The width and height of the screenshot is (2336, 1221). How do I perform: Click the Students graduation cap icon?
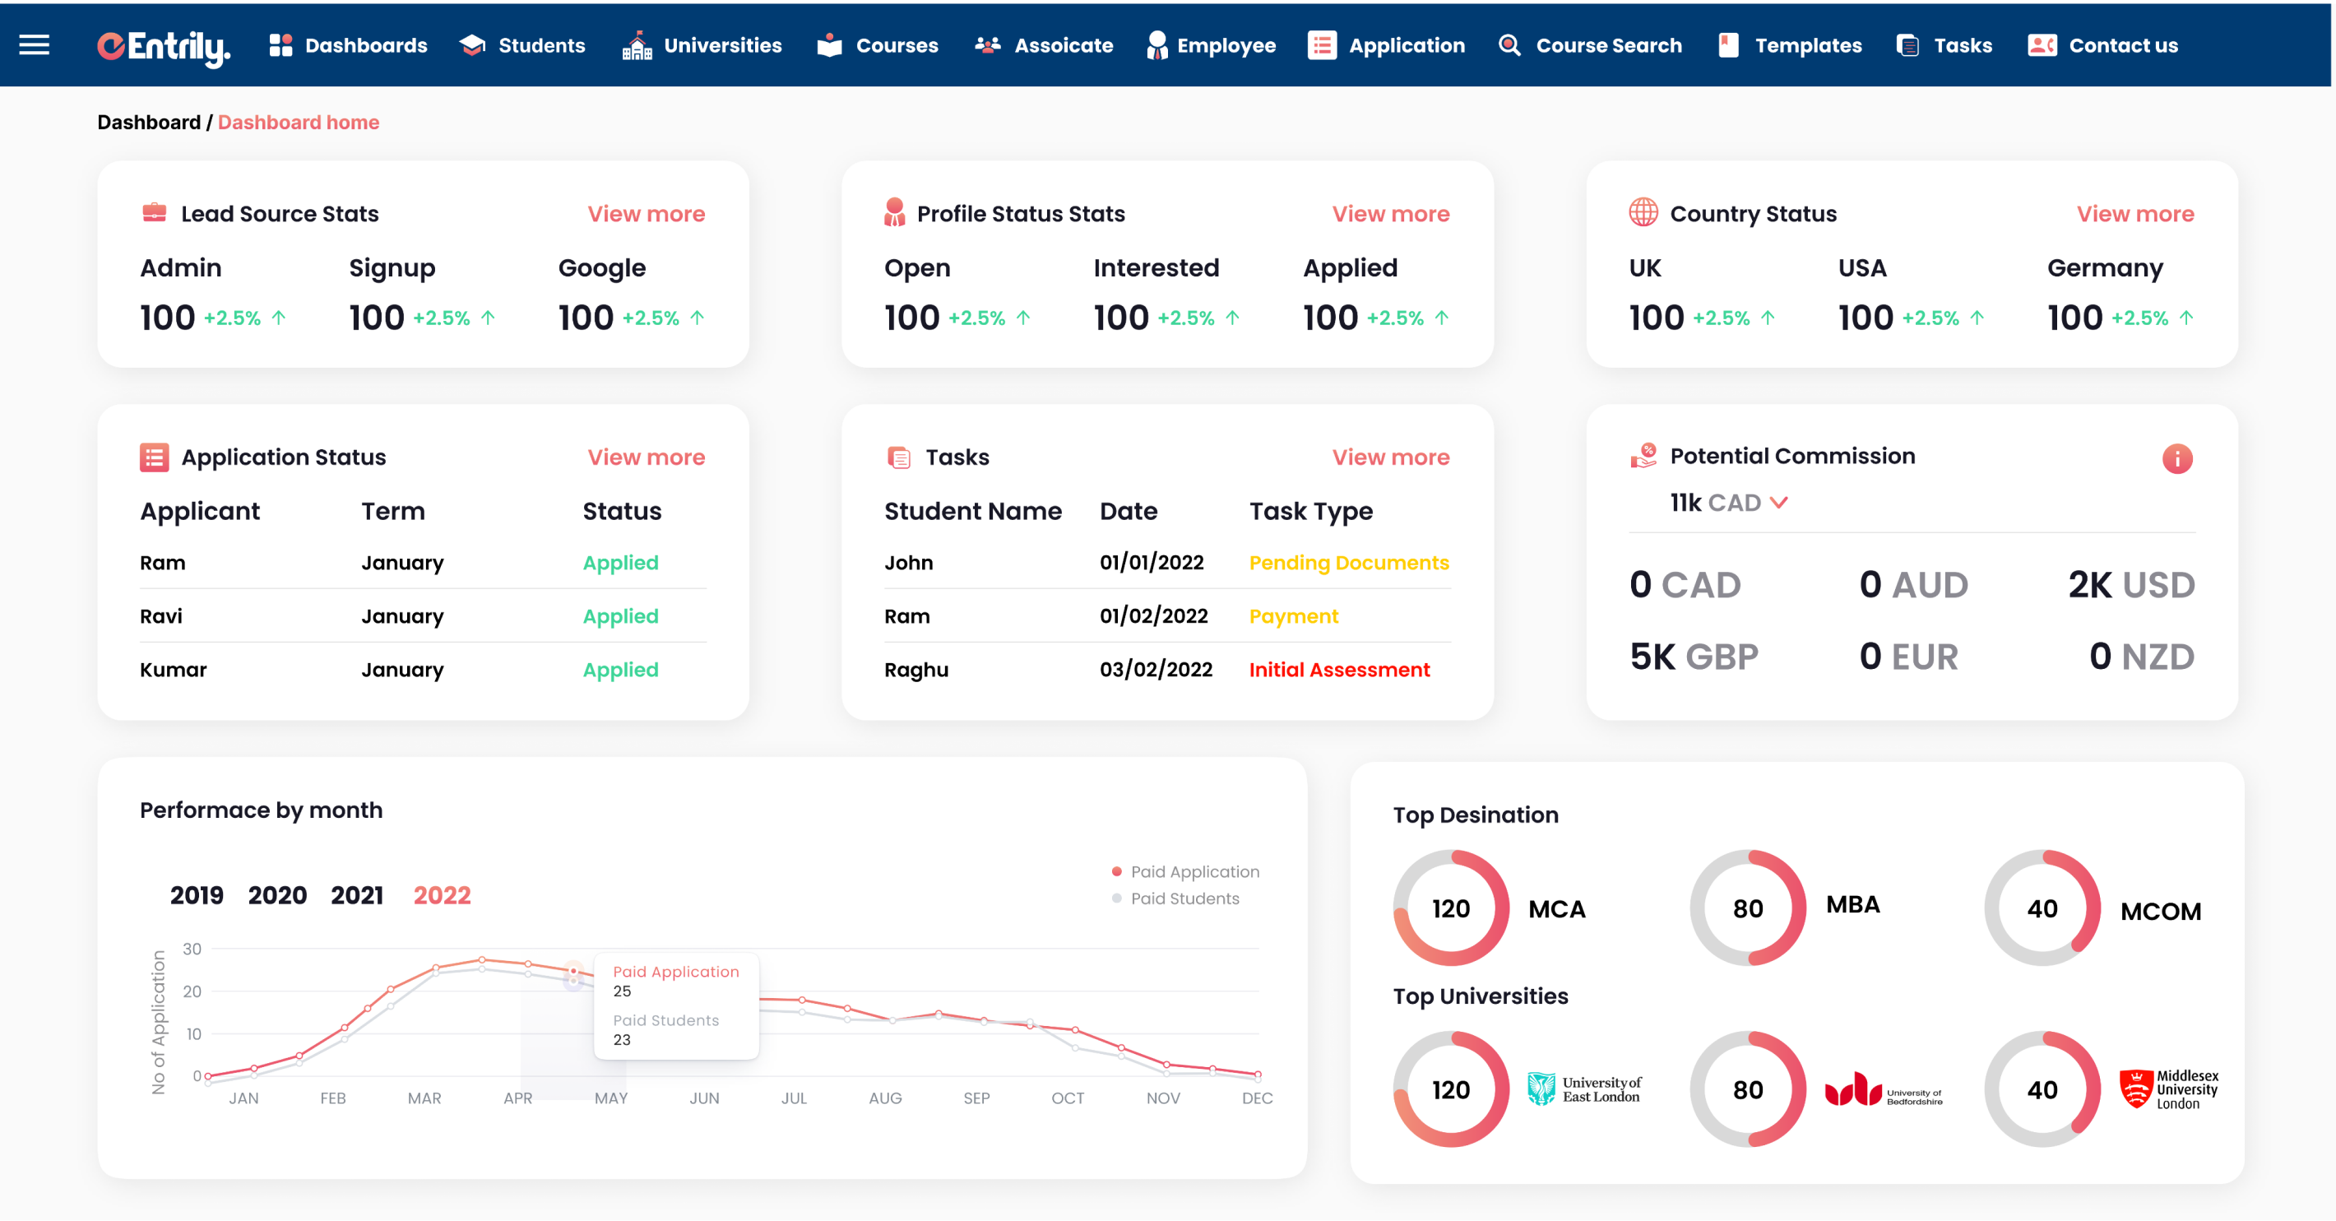(x=472, y=45)
